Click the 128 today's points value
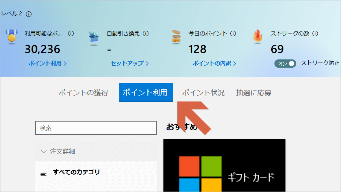Viewport: 341px width, 192px height. (x=197, y=49)
